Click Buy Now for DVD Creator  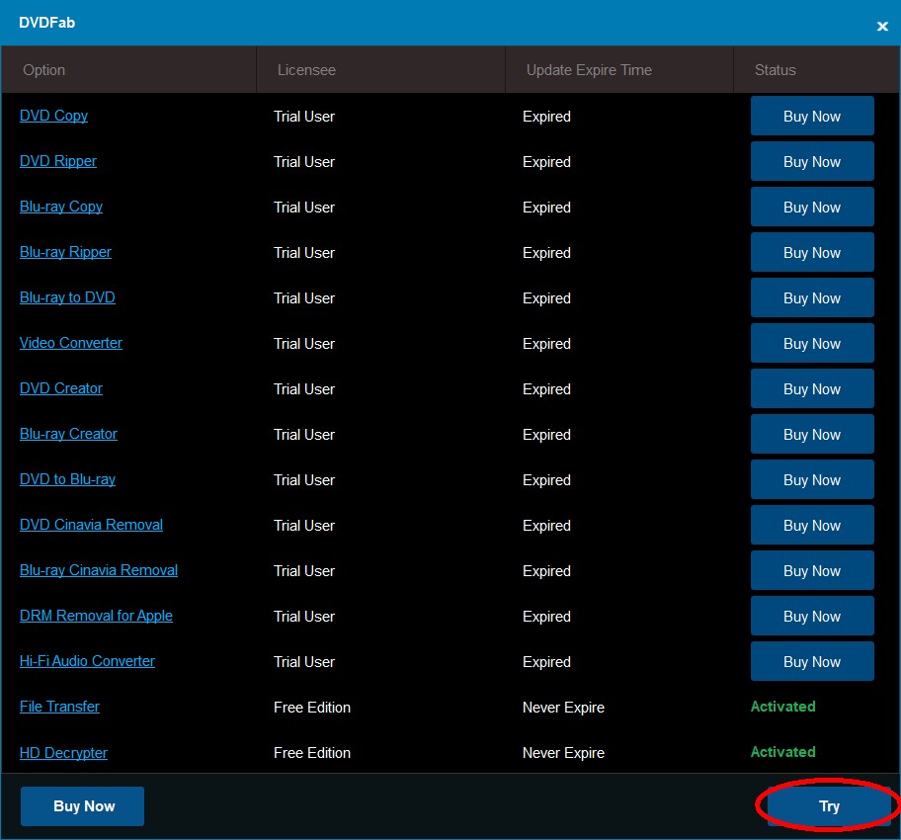tap(812, 388)
